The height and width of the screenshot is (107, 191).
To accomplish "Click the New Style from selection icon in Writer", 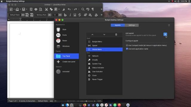I will pyautogui.click(x=32, y=15).
